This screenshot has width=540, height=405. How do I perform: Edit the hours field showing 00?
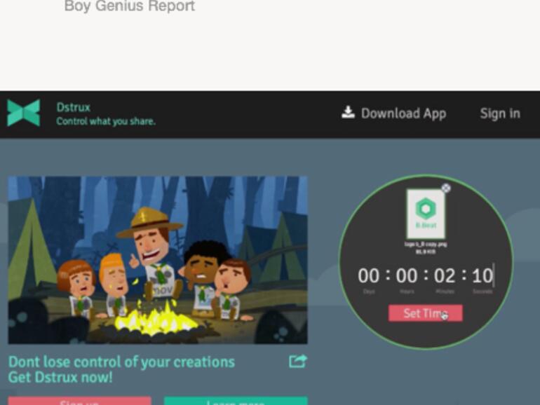407,275
